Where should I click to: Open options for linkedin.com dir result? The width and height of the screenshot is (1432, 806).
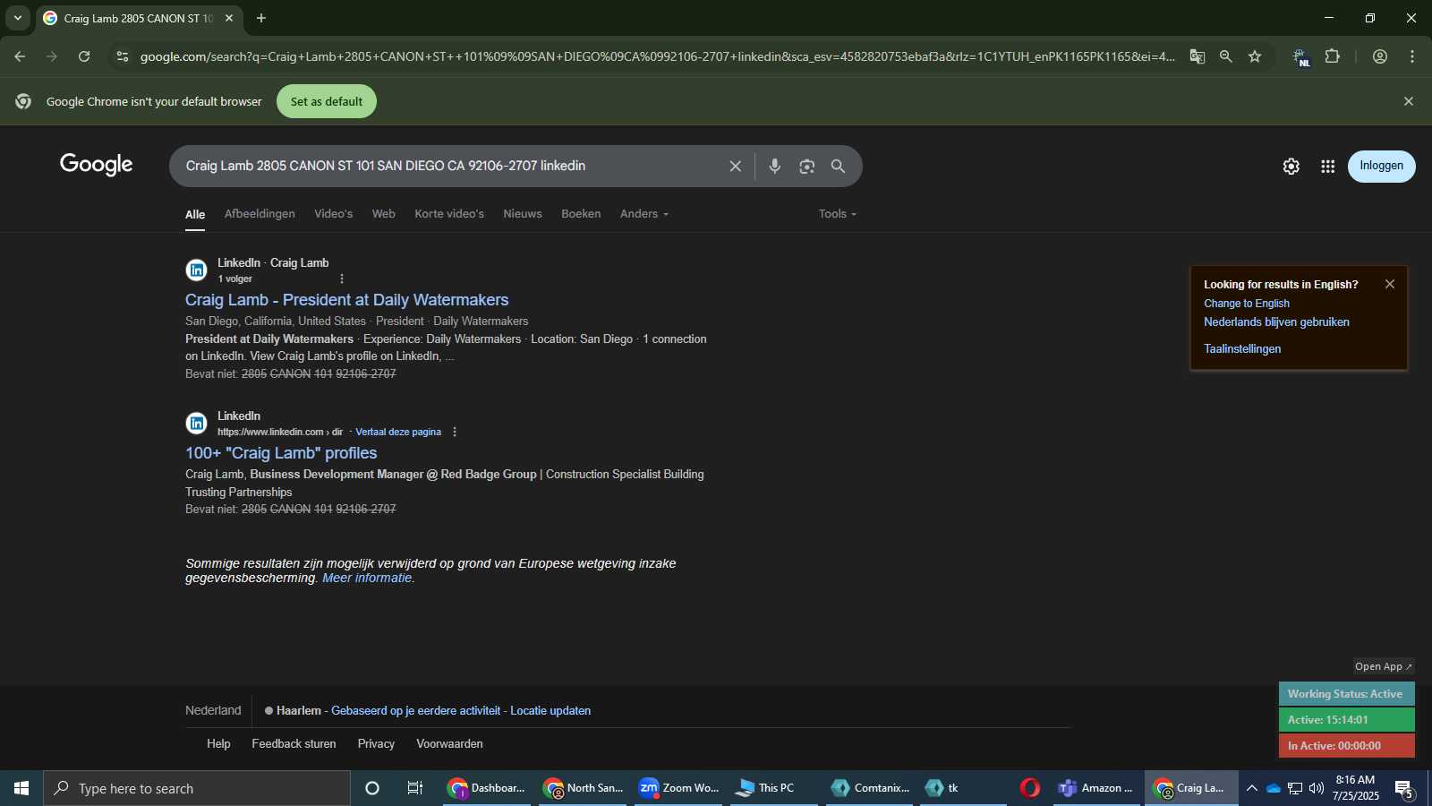[x=455, y=432]
